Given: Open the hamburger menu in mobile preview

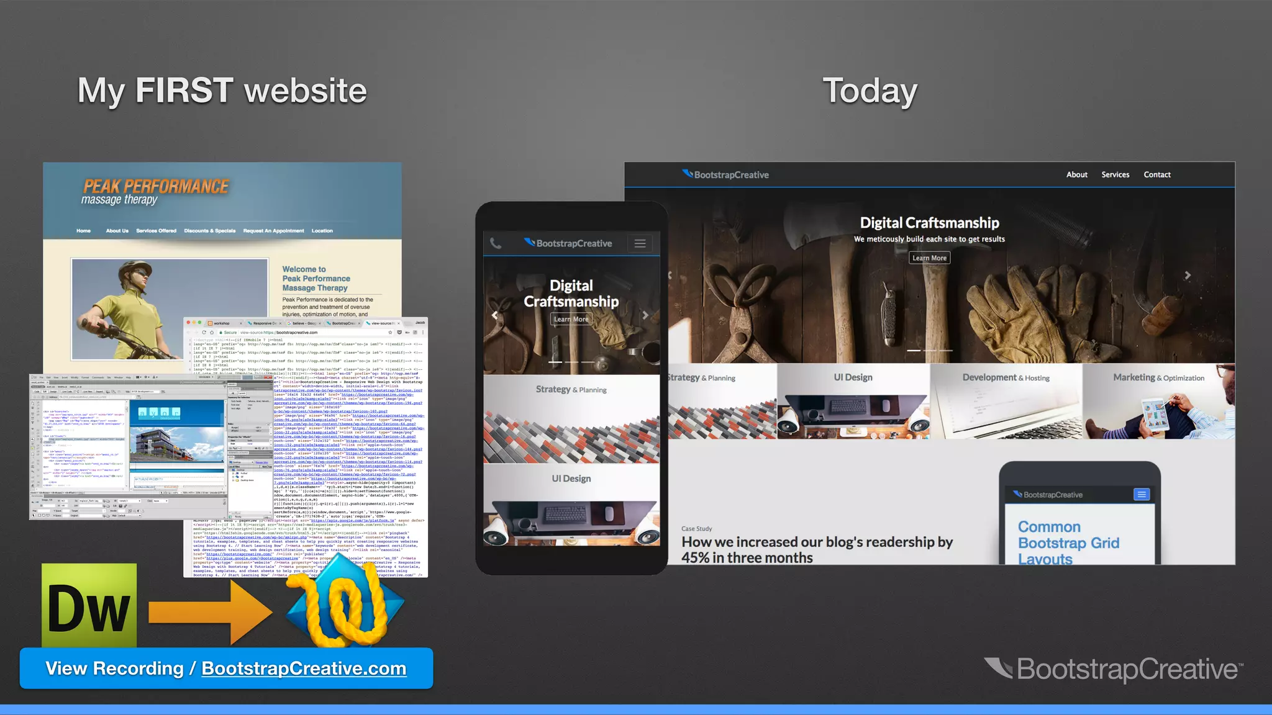Looking at the screenshot, I should pos(640,243).
